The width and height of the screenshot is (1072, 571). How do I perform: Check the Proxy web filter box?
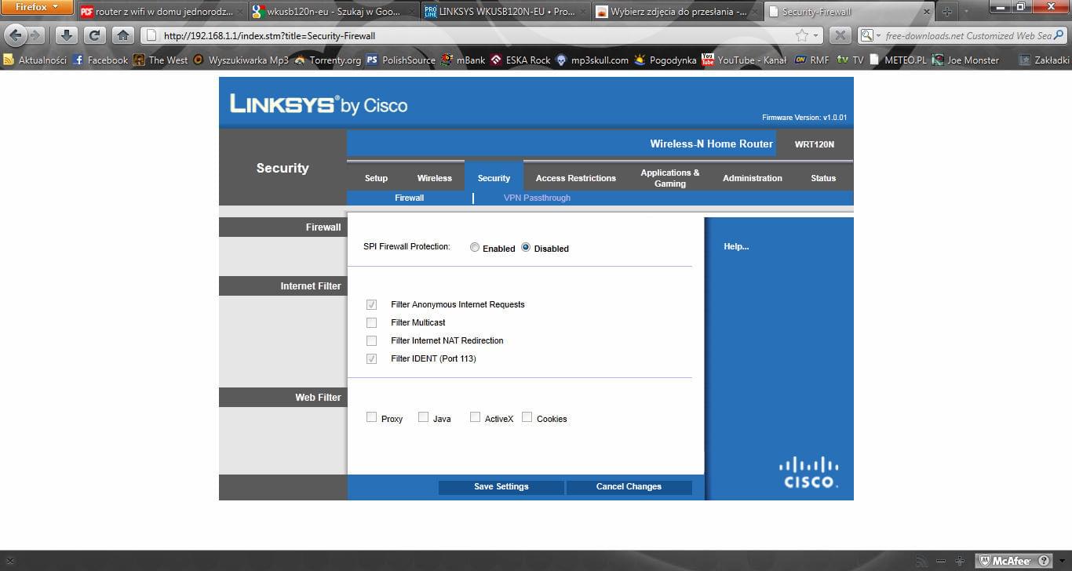coord(372,417)
